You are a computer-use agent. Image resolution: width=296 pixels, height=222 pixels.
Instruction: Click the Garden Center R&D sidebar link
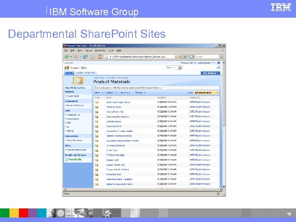(76, 150)
